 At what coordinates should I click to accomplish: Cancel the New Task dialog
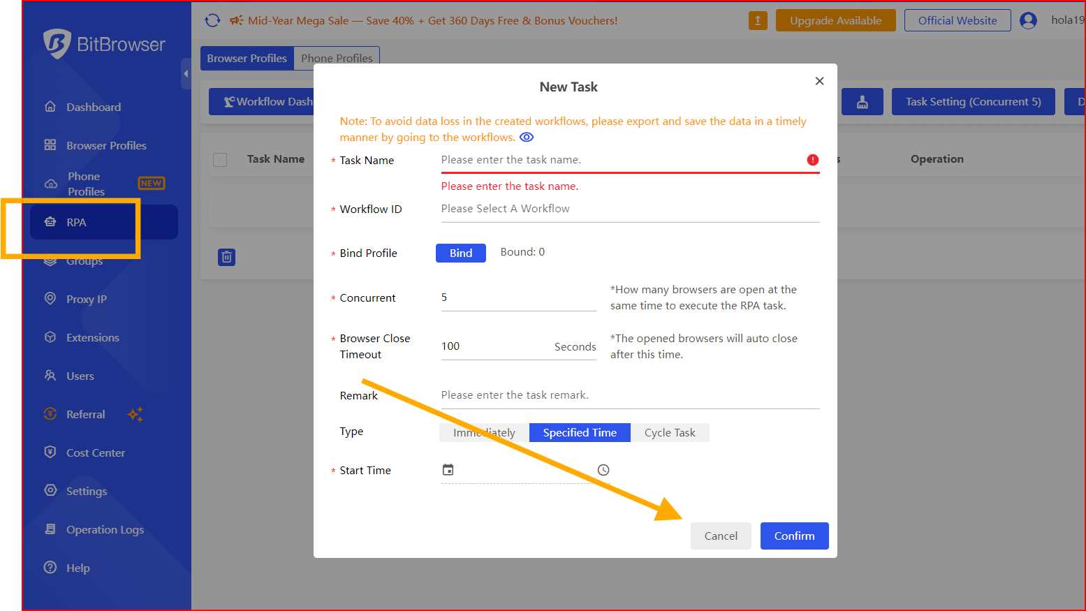(x=721, y=536)
